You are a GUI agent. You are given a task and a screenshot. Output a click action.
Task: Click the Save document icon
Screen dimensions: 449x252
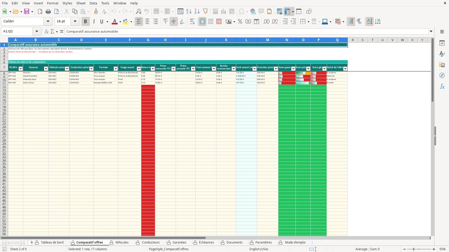click(x=27, y=11)
